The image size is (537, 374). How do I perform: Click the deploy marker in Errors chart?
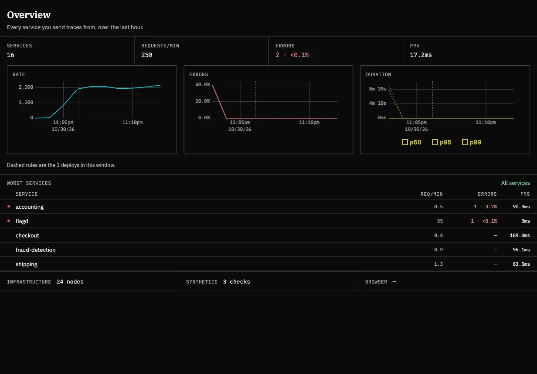pyautogui.click(x=256, y=100)
